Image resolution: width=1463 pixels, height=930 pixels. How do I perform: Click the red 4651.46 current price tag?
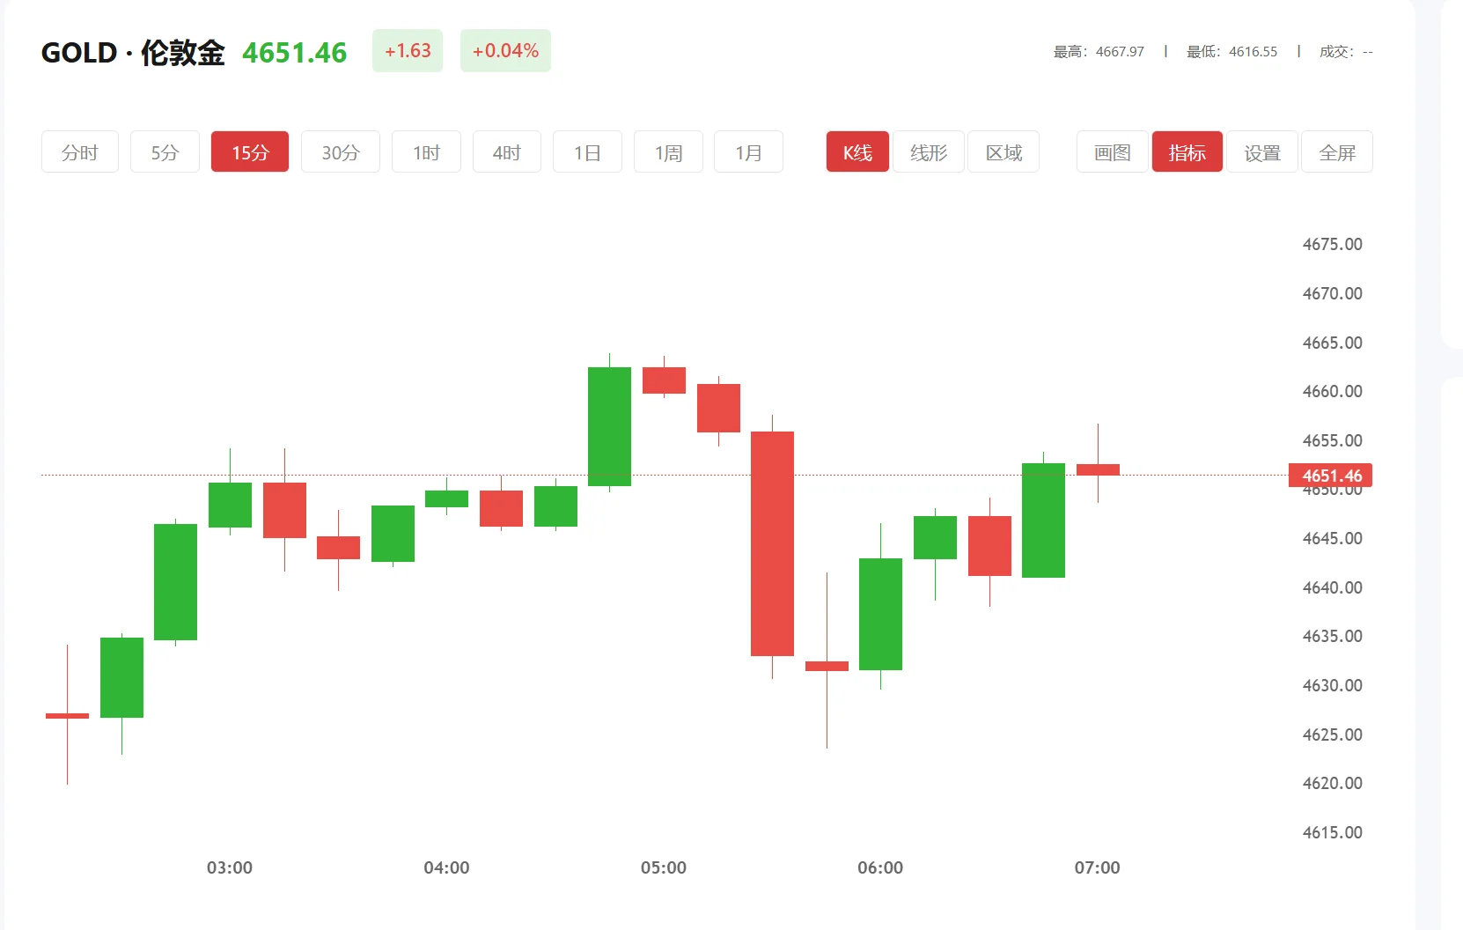click(x=1329, y=476)
